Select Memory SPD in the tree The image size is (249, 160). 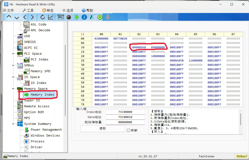[40, 71]
